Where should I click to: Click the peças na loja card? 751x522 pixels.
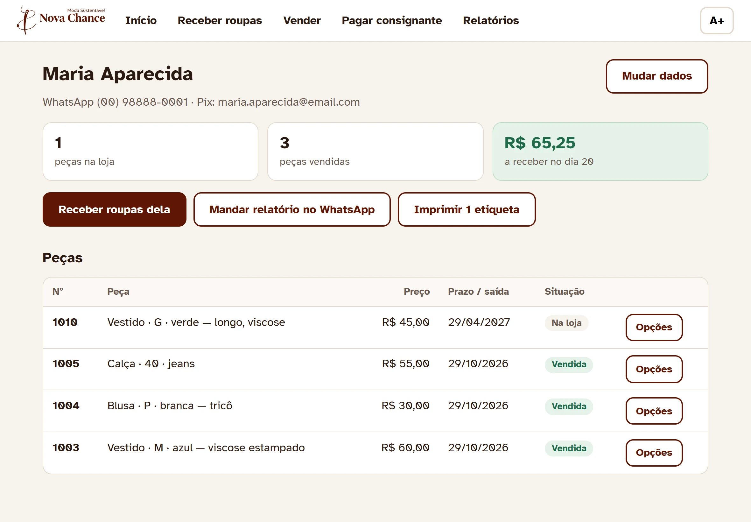[x=151, y=152]
